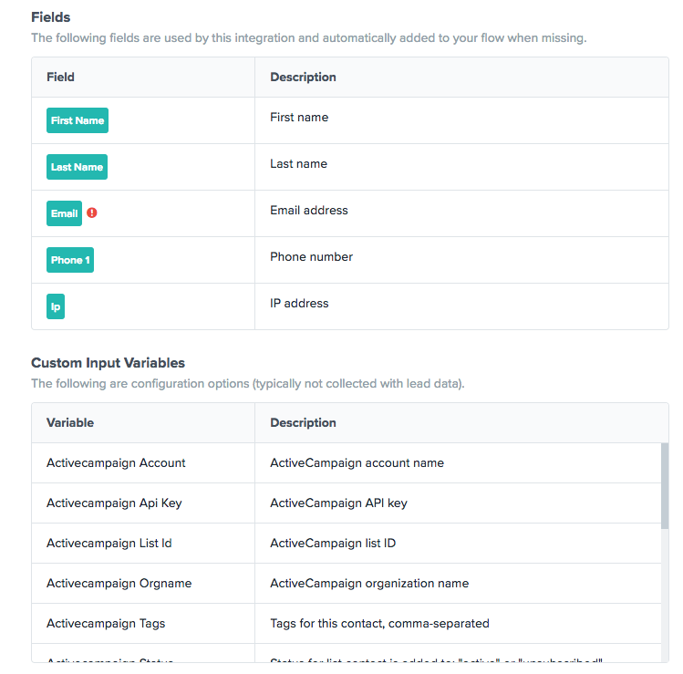This screenshot has height=674, width=683.
Task: Select the First Name field tag
Action: click(x=78, y=120)
